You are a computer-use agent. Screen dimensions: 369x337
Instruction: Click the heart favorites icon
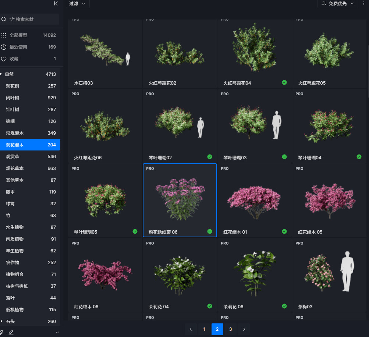[x=4, y=59]
